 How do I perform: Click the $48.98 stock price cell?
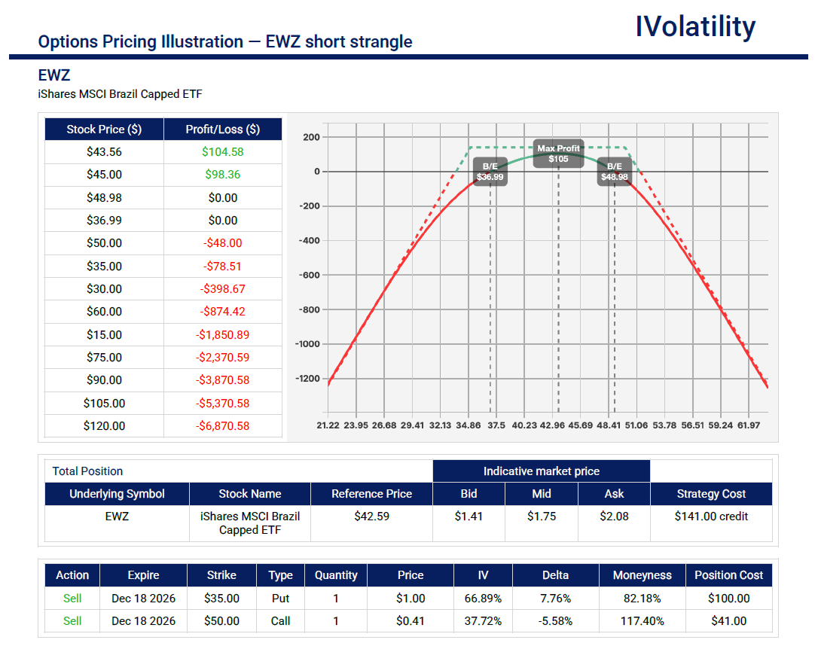pyautogui.click(x=104, y=197)
